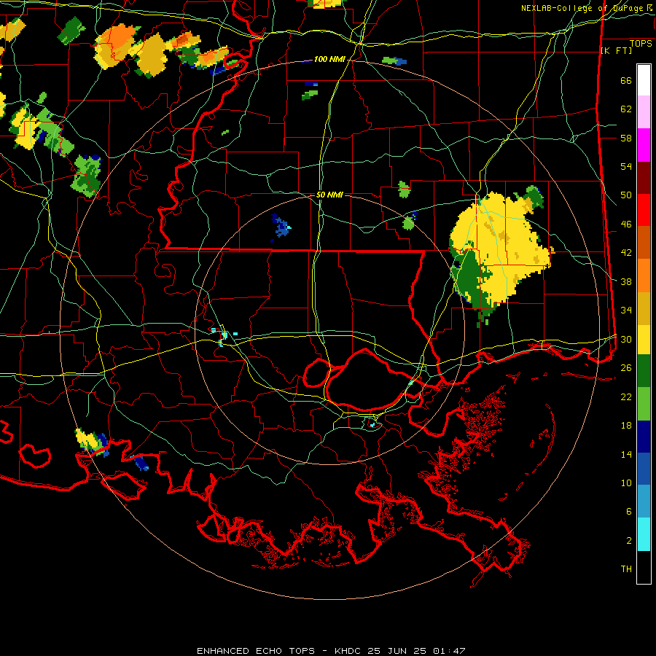This screenshot has width=656, height=656.
Task: Click the legend value 2
Action: [x=628, y=541]
